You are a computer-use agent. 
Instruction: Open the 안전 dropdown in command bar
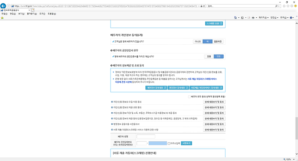(x=274, y=18)
